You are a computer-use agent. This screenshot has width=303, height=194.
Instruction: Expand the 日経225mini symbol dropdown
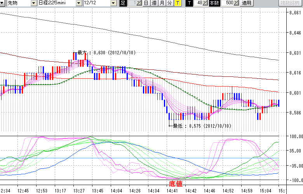coord(79,3)
